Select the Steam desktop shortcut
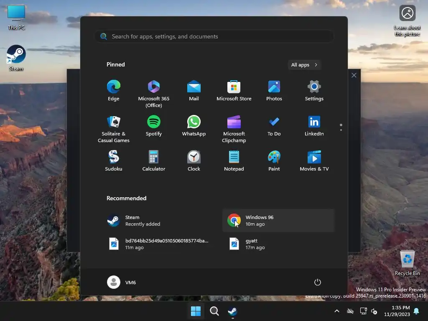The width and height of the screenshot is (428, 321). [x=16, y=58]
